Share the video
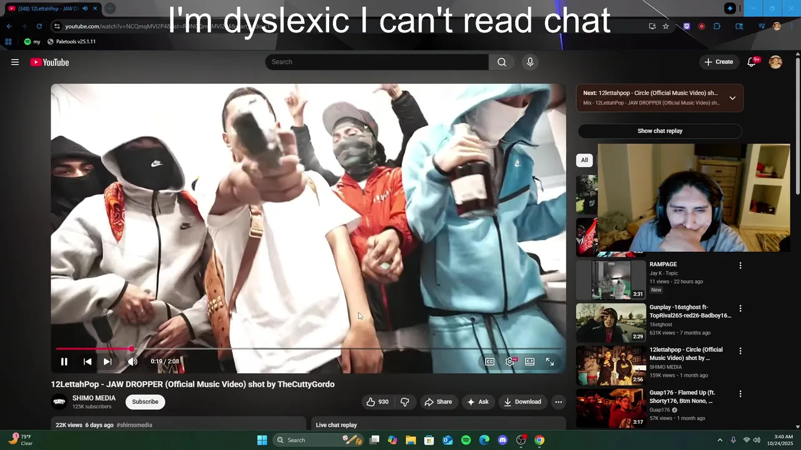This screenshot has width=801, height=450. coord(438,402)
